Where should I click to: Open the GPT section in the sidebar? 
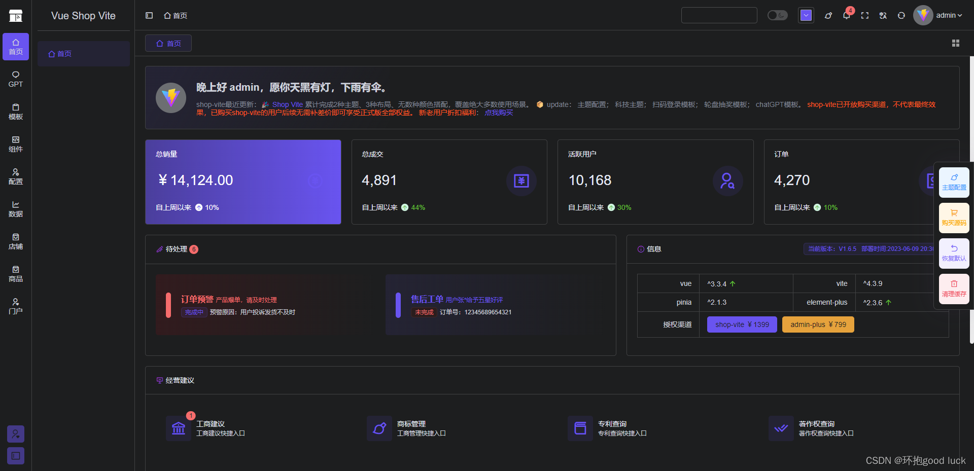pos(15,80)
